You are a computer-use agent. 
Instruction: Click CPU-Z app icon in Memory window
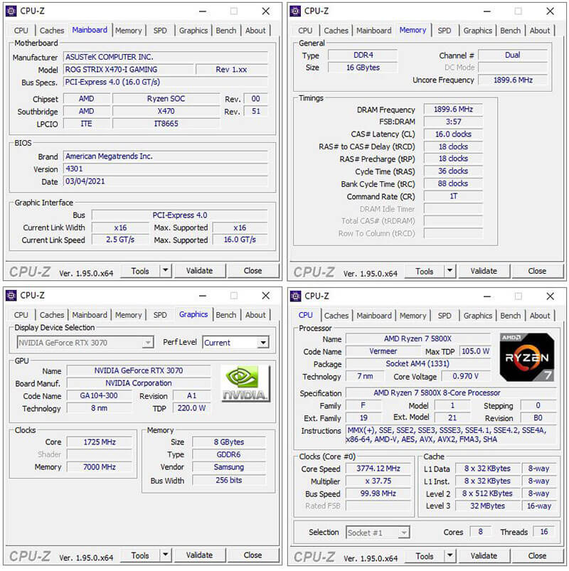(295, 11)
